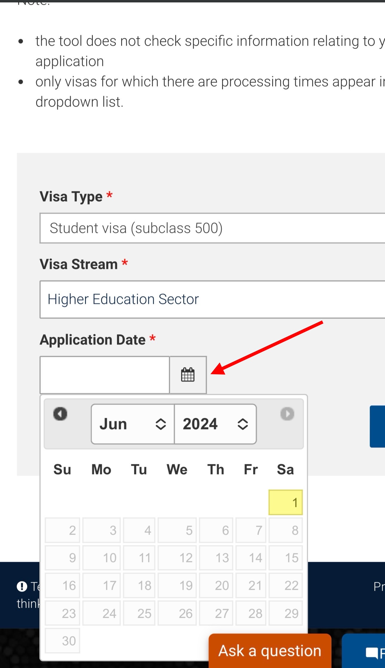
Task: Select date 30 in the calendar
Action: [x=62, y=641]
